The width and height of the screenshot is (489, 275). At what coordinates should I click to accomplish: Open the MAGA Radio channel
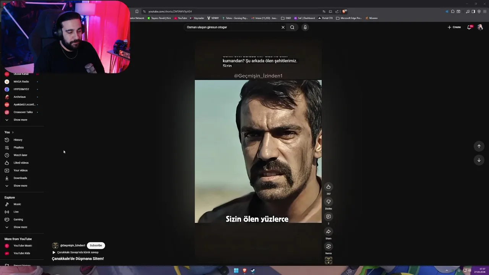tap(21, 82)
